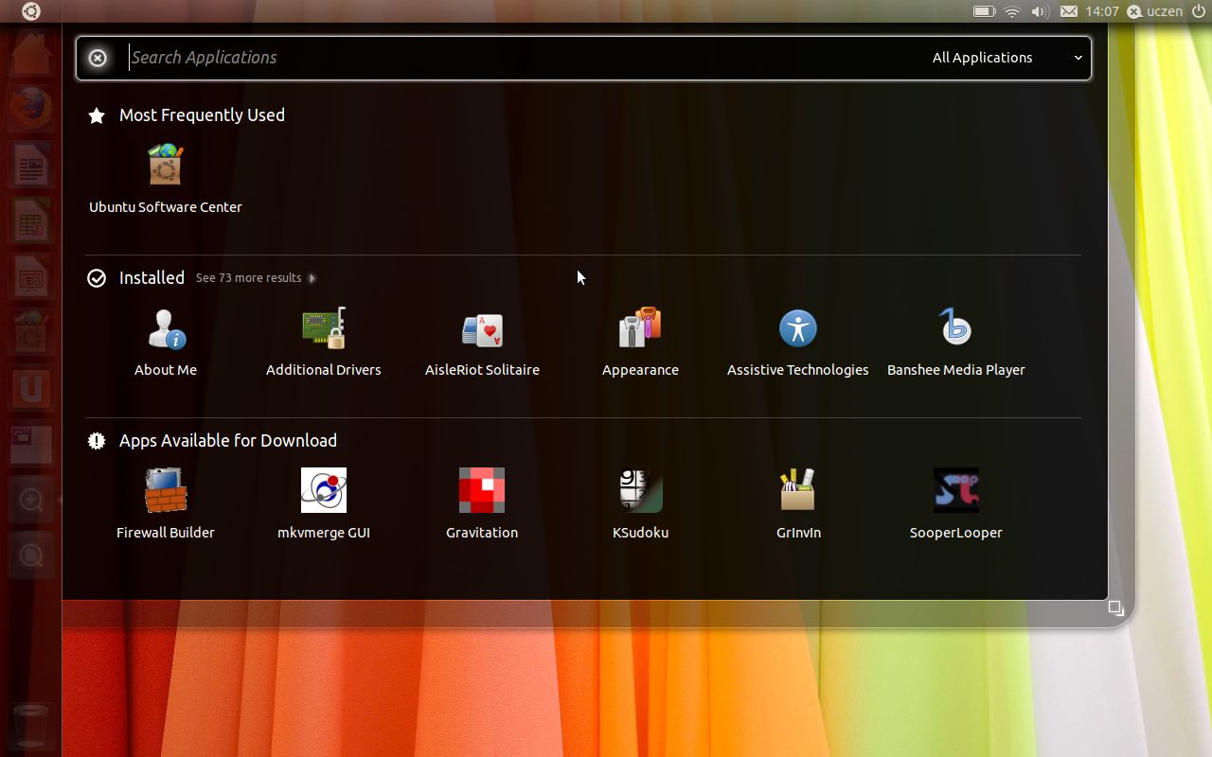Launch Firefox from the launcher
This screenshot has width=1212, height=757.
point(31,107)
